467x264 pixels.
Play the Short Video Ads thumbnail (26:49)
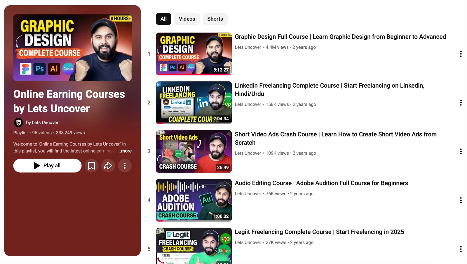tap(194, 151)
